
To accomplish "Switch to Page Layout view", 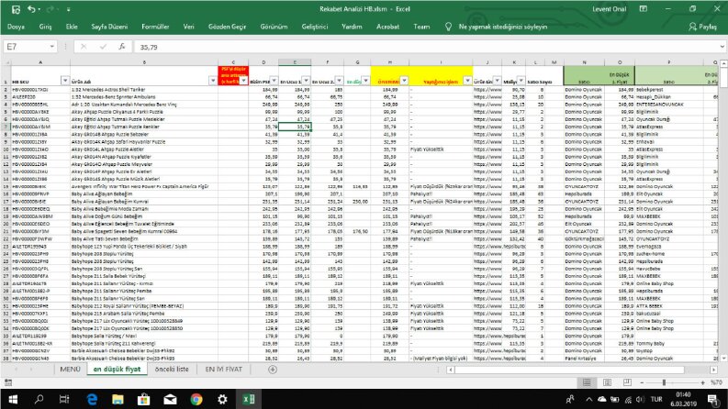I will click(x=607, y=382).
